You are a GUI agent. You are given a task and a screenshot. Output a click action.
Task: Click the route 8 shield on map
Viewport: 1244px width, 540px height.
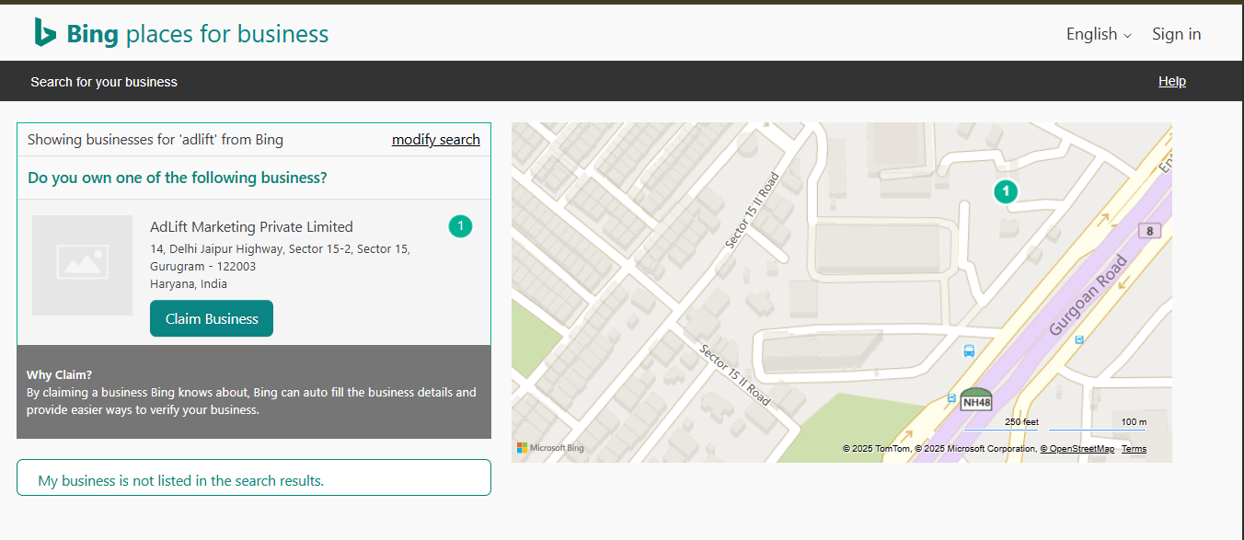pos(1149,230)
